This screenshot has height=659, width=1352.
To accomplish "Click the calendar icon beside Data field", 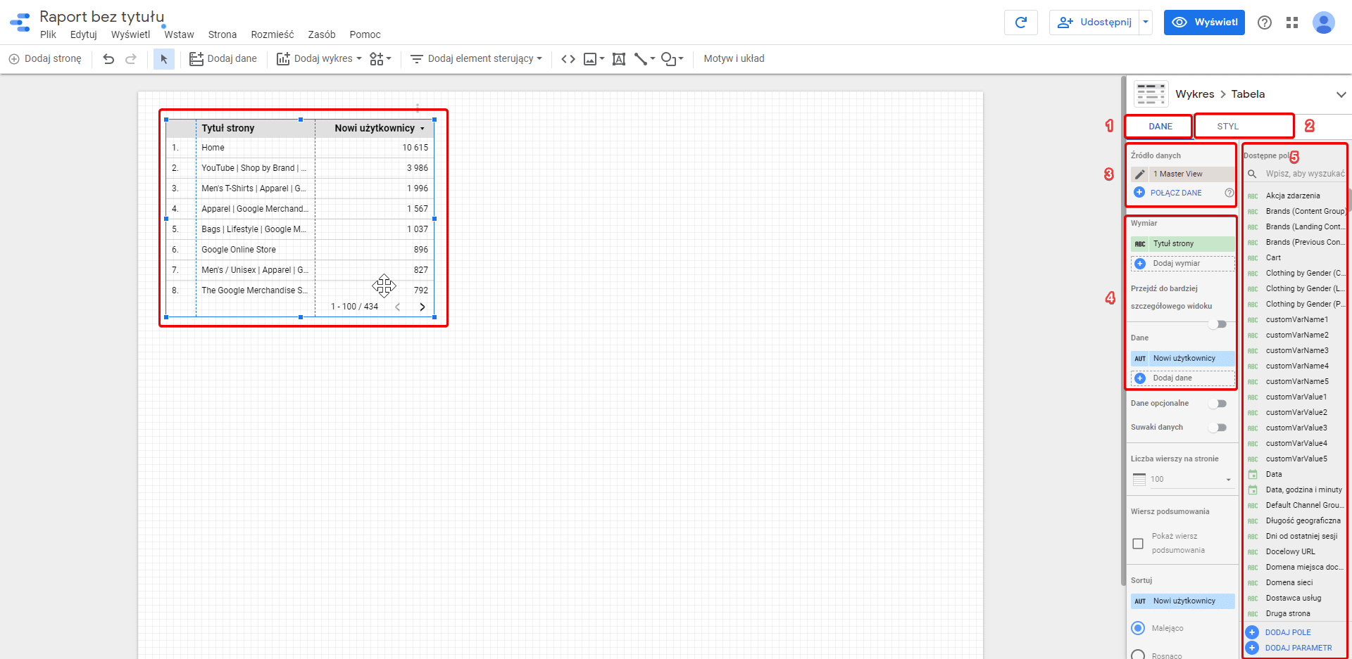I will 1253,475.
